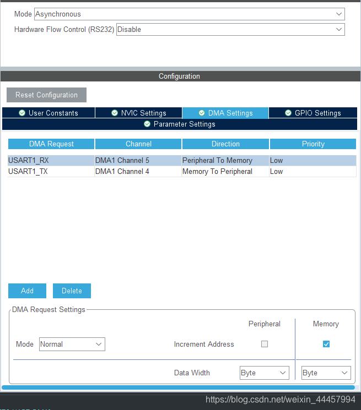This screenshot has height=410, width=361.
Task: Open the Parameter Settings tab
Action: coord(180,124)
